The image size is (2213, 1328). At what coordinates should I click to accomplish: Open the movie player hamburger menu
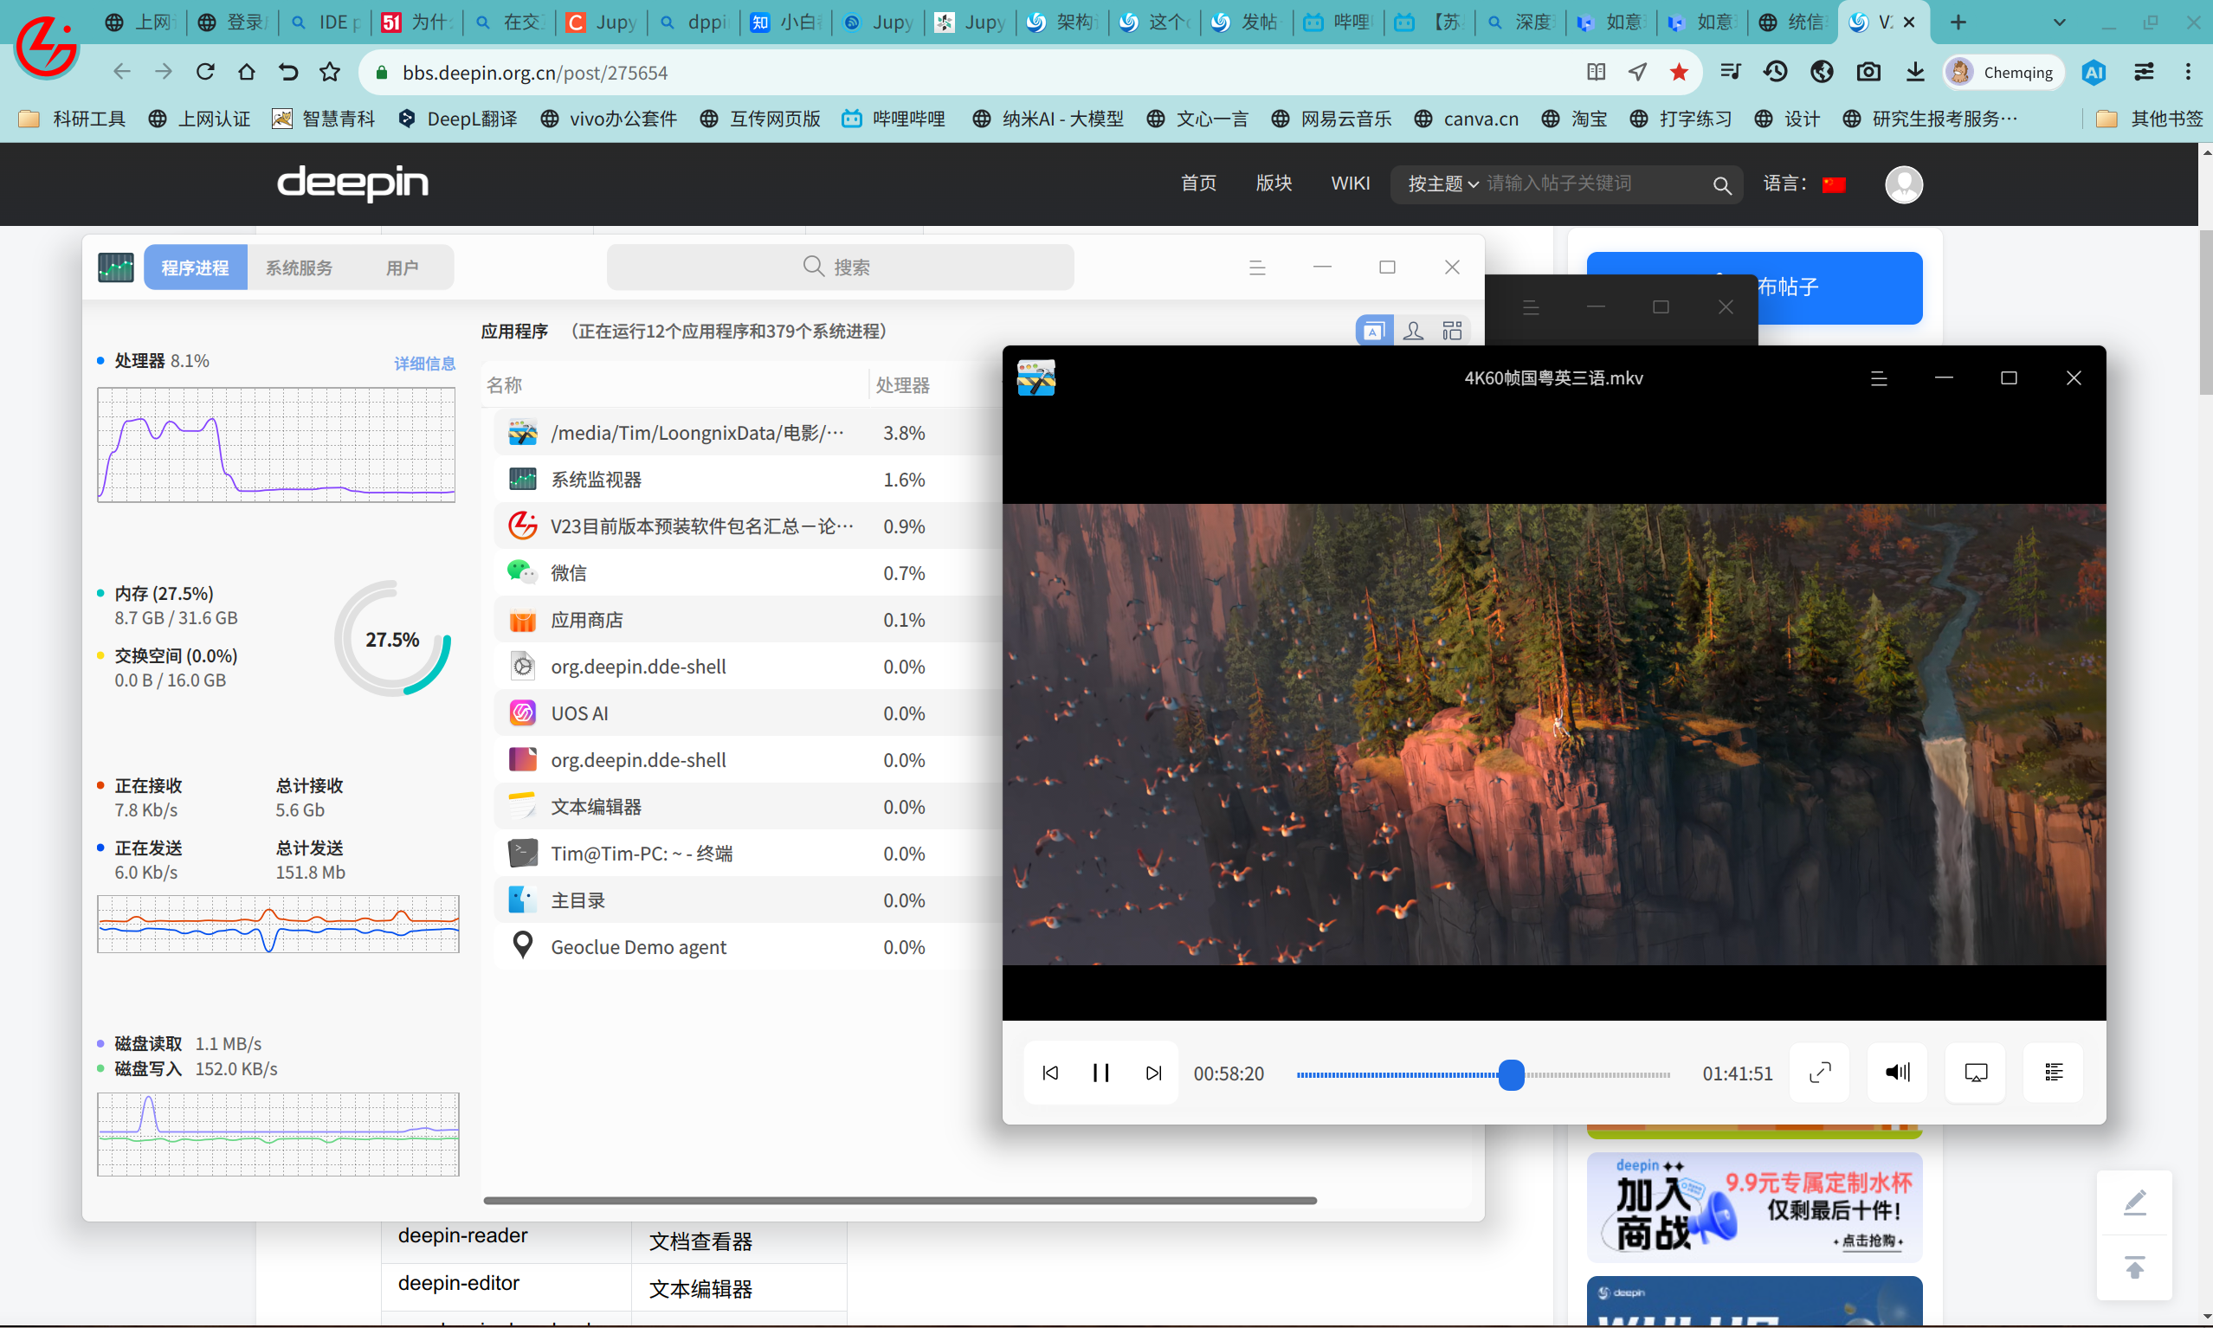point(1879,378)
